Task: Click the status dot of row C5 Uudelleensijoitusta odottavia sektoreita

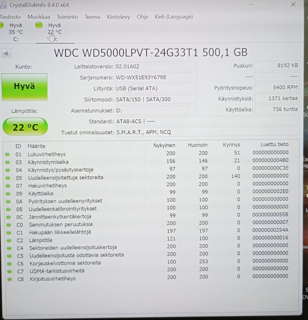Action: coord(9,256)
